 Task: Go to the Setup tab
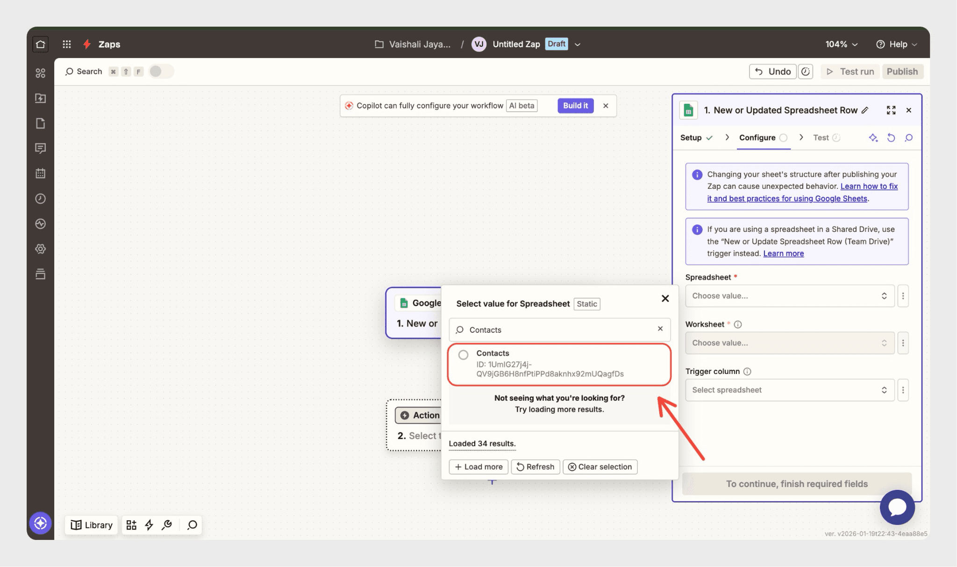pyautogui.click(x=691, y=137)
